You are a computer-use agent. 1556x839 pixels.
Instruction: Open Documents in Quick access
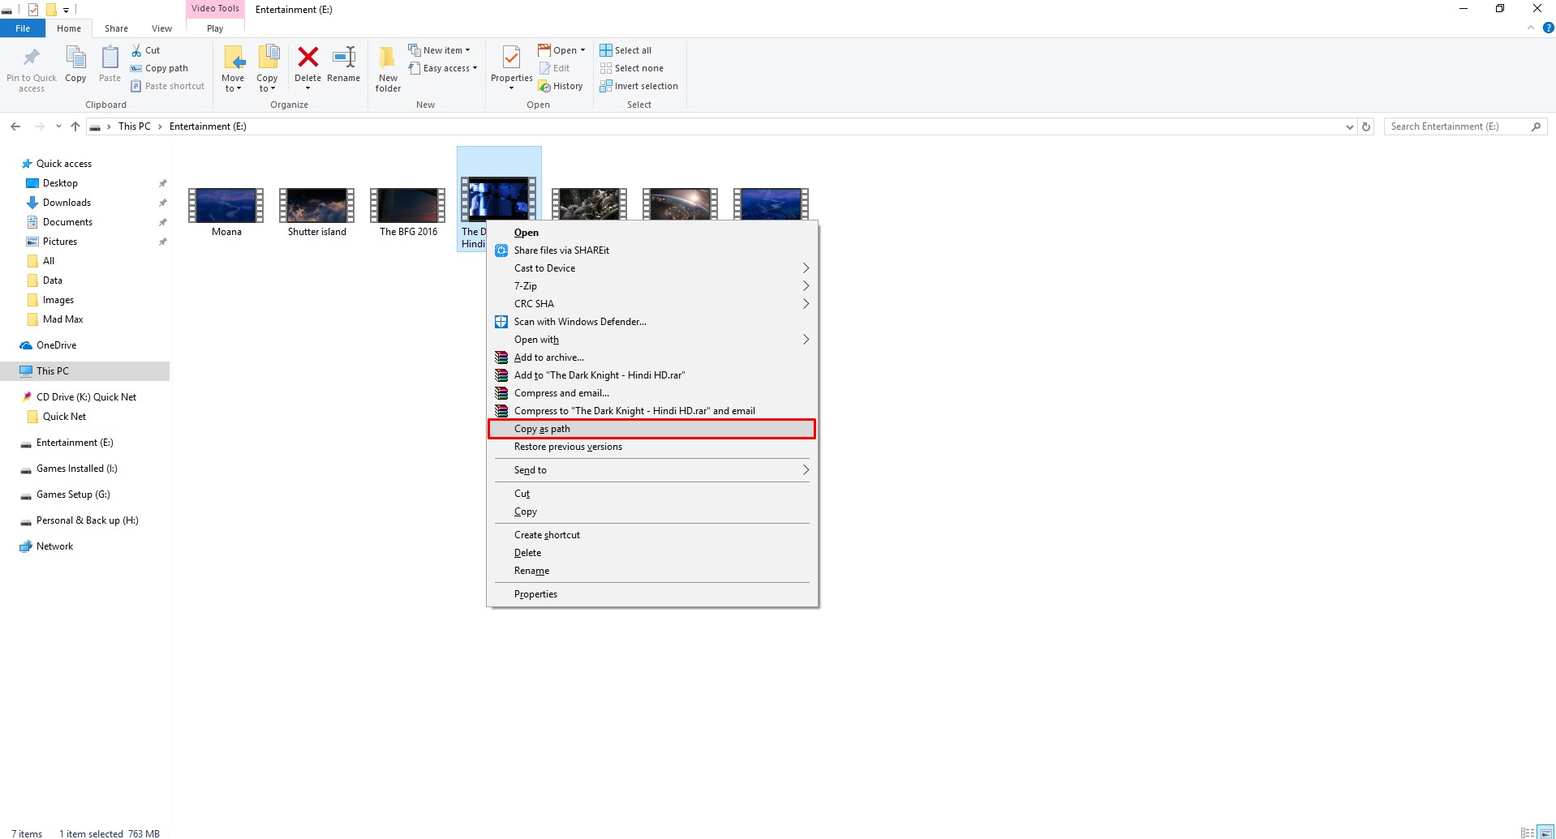click(x=67, y=222)
